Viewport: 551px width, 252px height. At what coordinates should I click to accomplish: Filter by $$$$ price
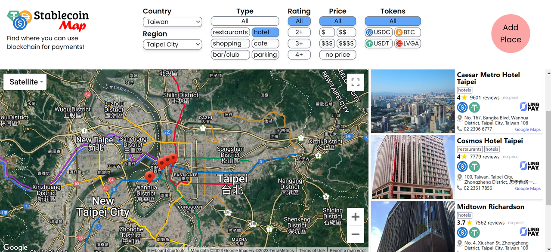(x=347, y=43)
